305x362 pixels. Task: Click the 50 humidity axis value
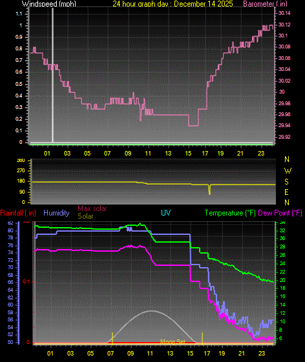(x=10, y=342)
